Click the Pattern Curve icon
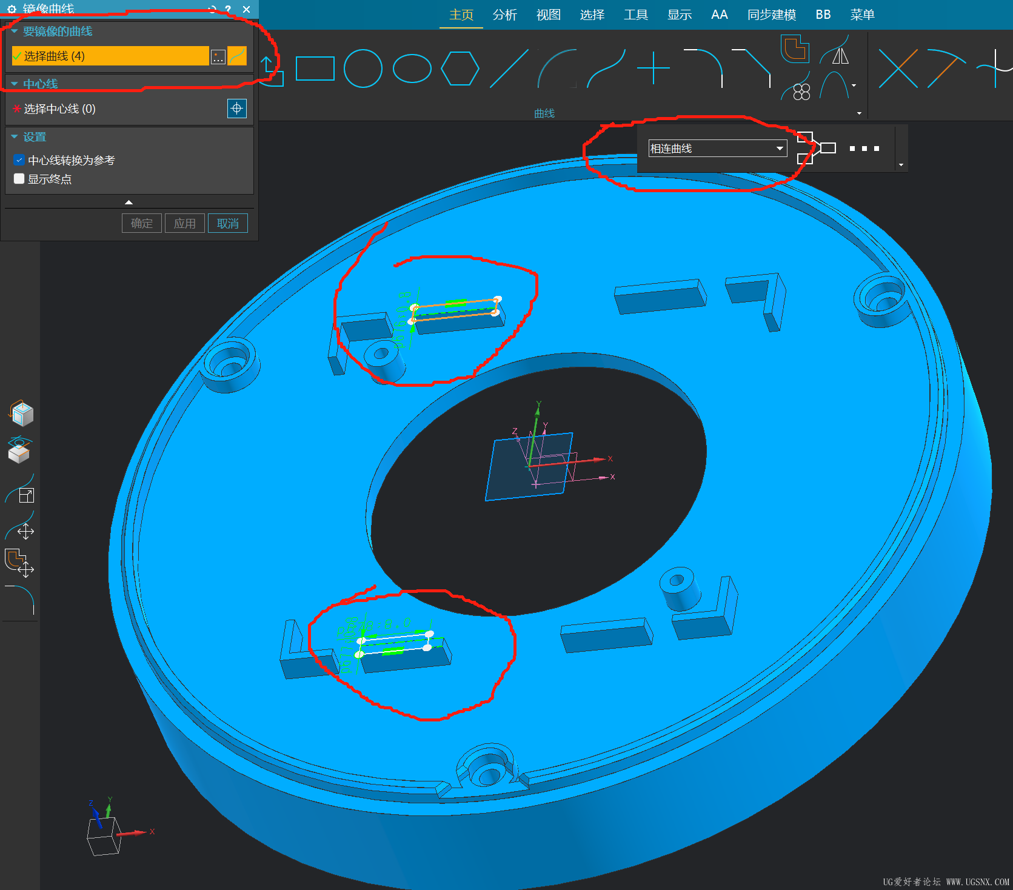The width and height of the screenshot is (1013, 890). tap(796, 87)
